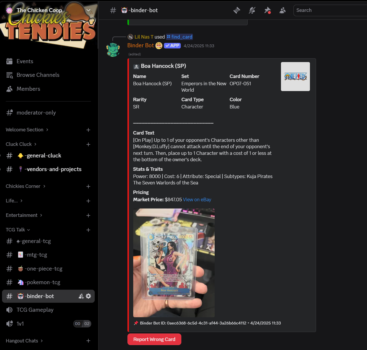Click the 1v1 user count badge

pos(82,324)
